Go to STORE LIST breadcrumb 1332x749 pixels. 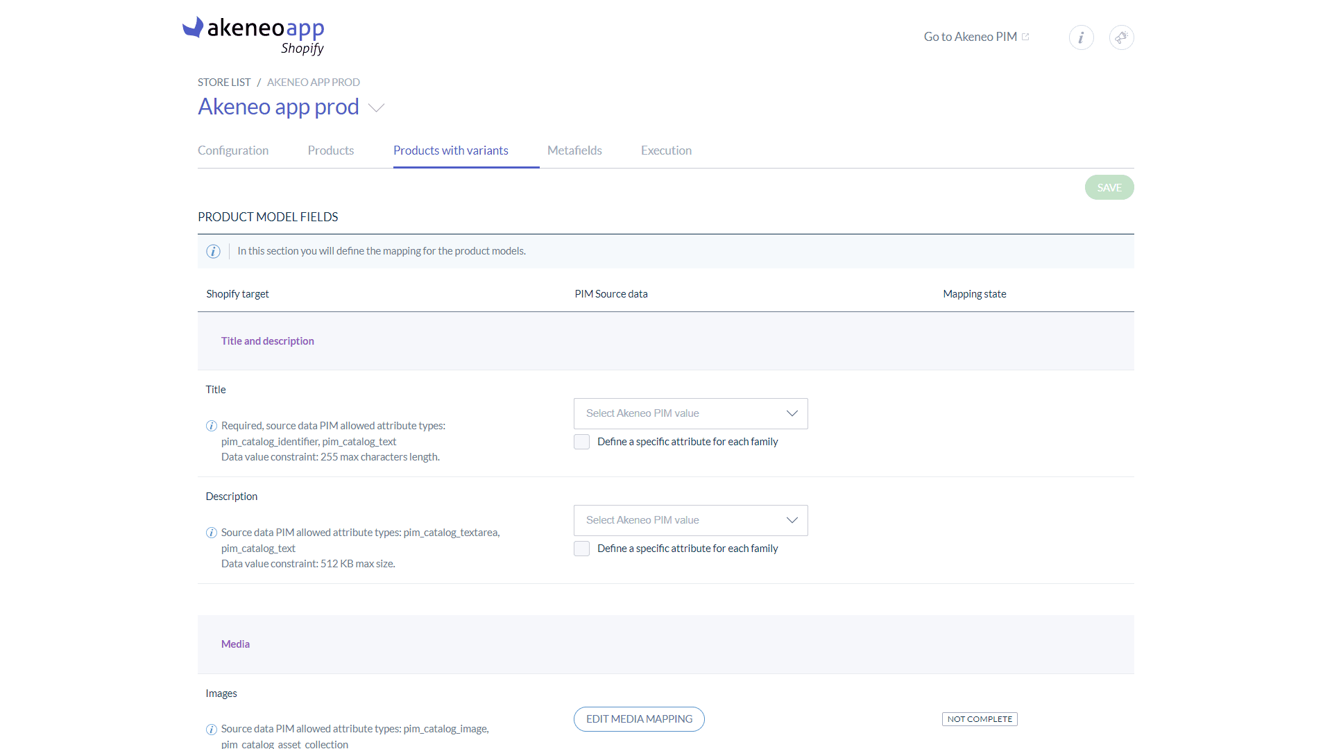(224, 83)
